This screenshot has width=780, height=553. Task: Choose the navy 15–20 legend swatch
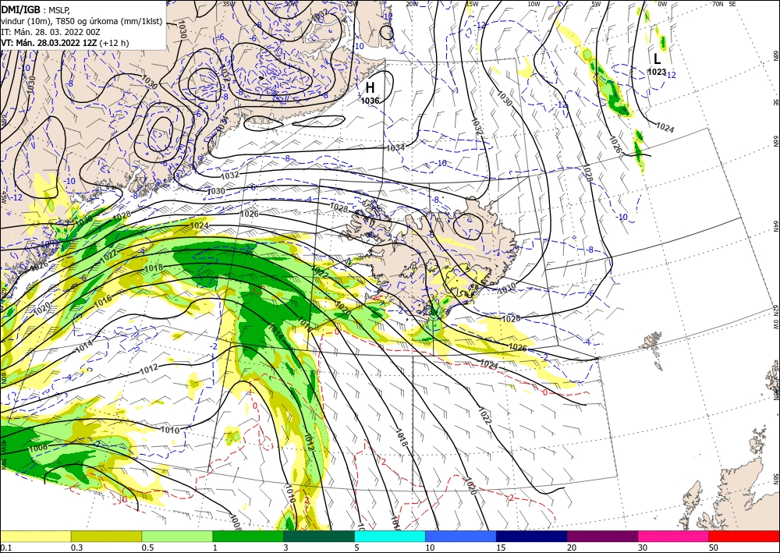tap(532, 536)
